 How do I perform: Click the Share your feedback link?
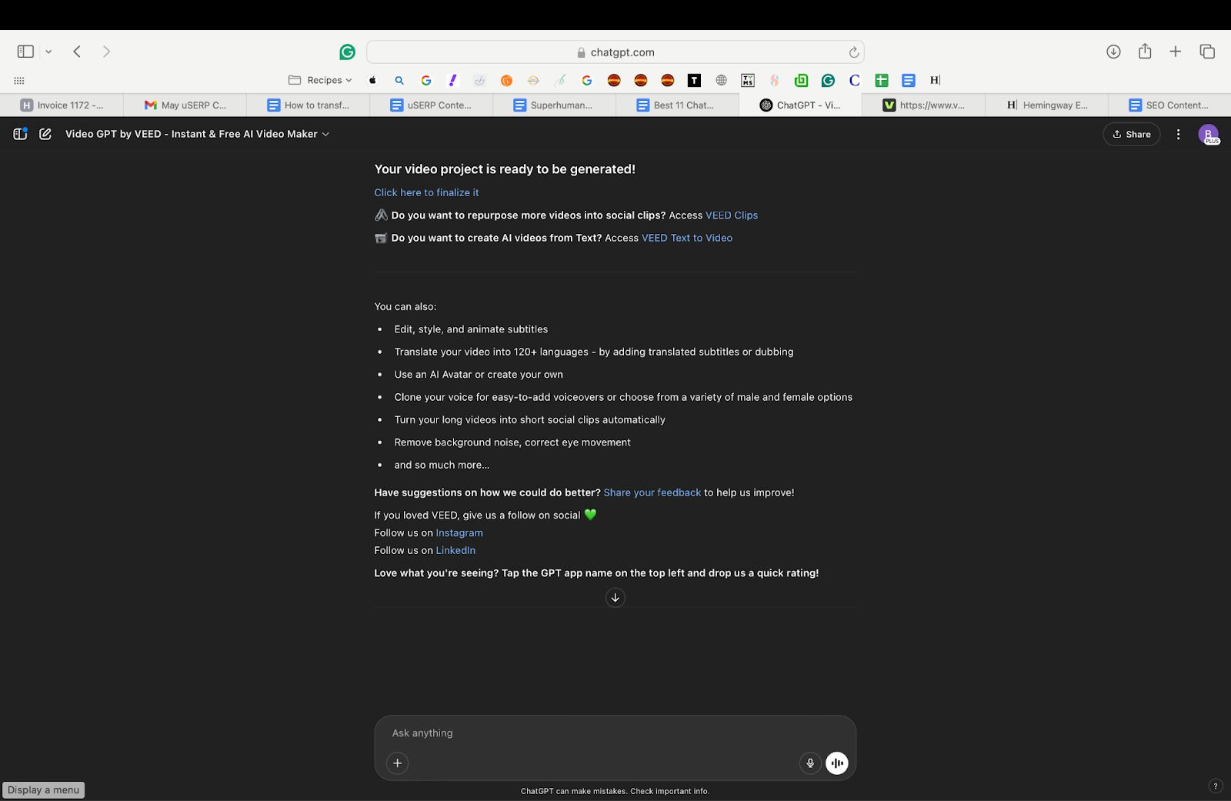[x=652, y=492]
